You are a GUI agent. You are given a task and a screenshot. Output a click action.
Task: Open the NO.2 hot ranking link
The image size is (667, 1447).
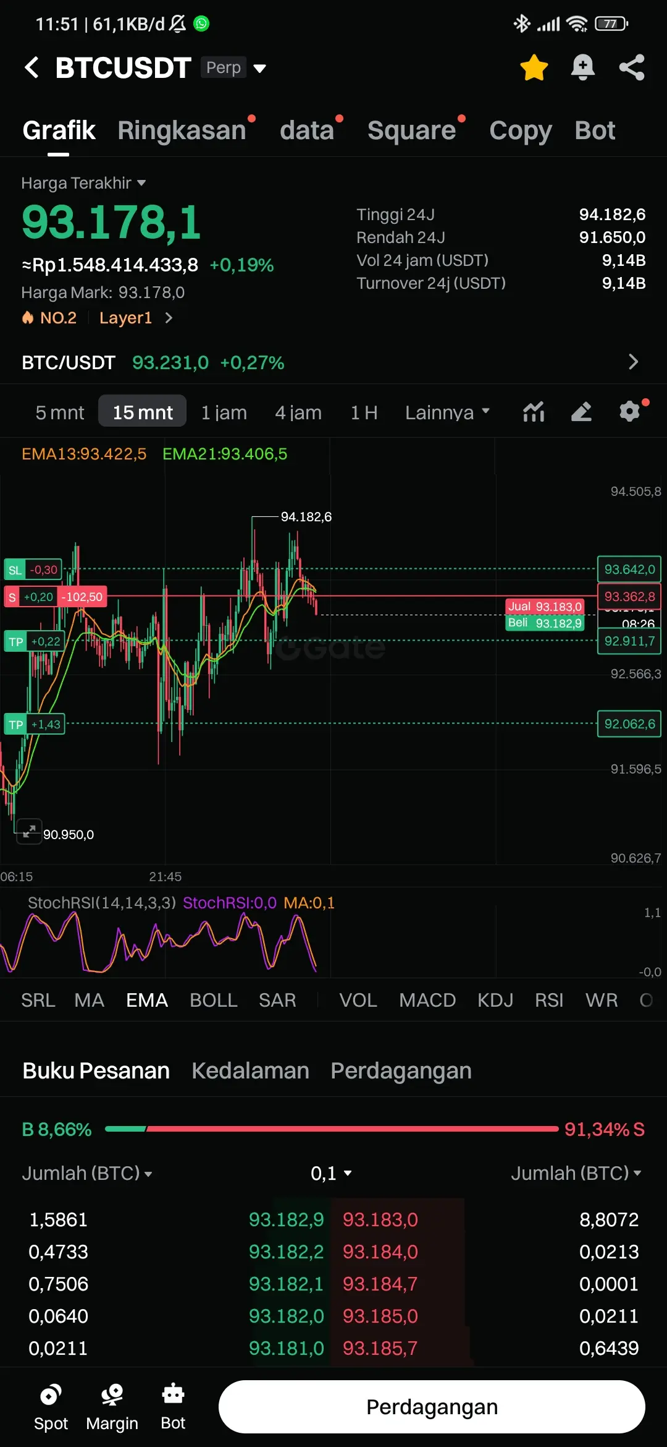coord(49,318)
